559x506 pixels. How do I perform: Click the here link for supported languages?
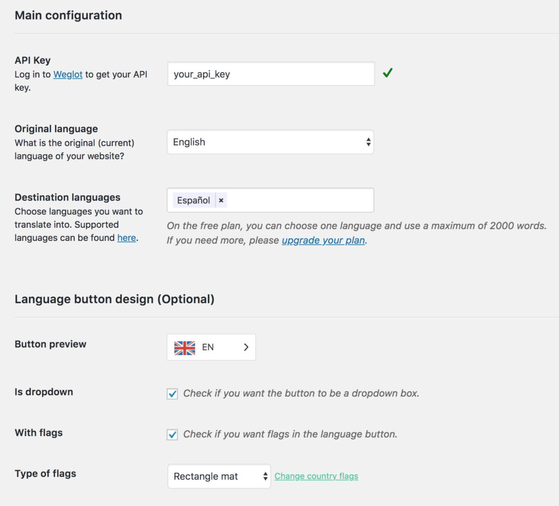coord(127,238)
